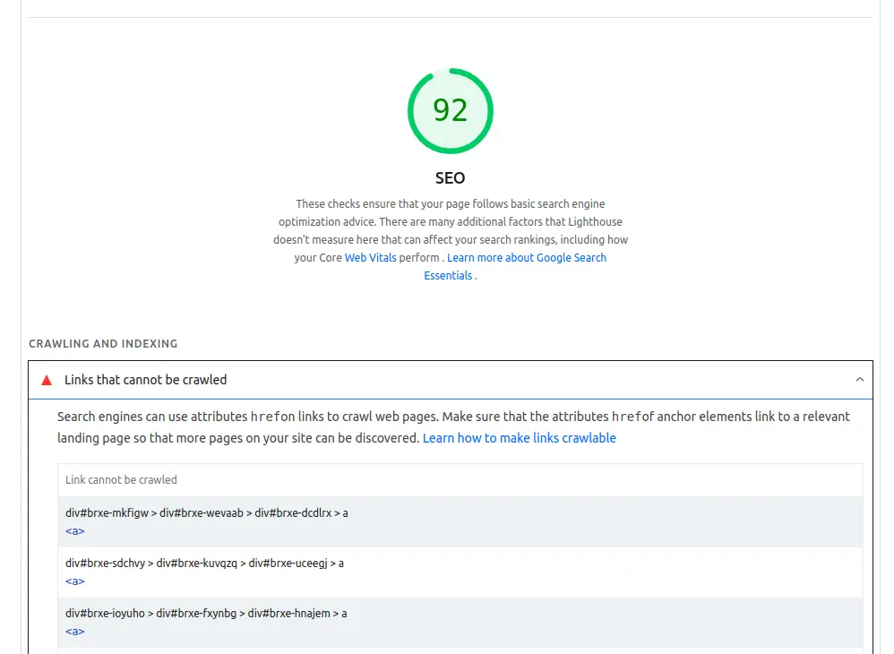Click the green SEO score gauge showing 92
The image size is (894, 654).
click(450, 110)
